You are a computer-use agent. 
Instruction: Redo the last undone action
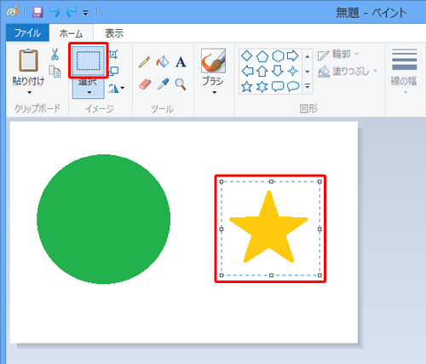coord(71,12)
